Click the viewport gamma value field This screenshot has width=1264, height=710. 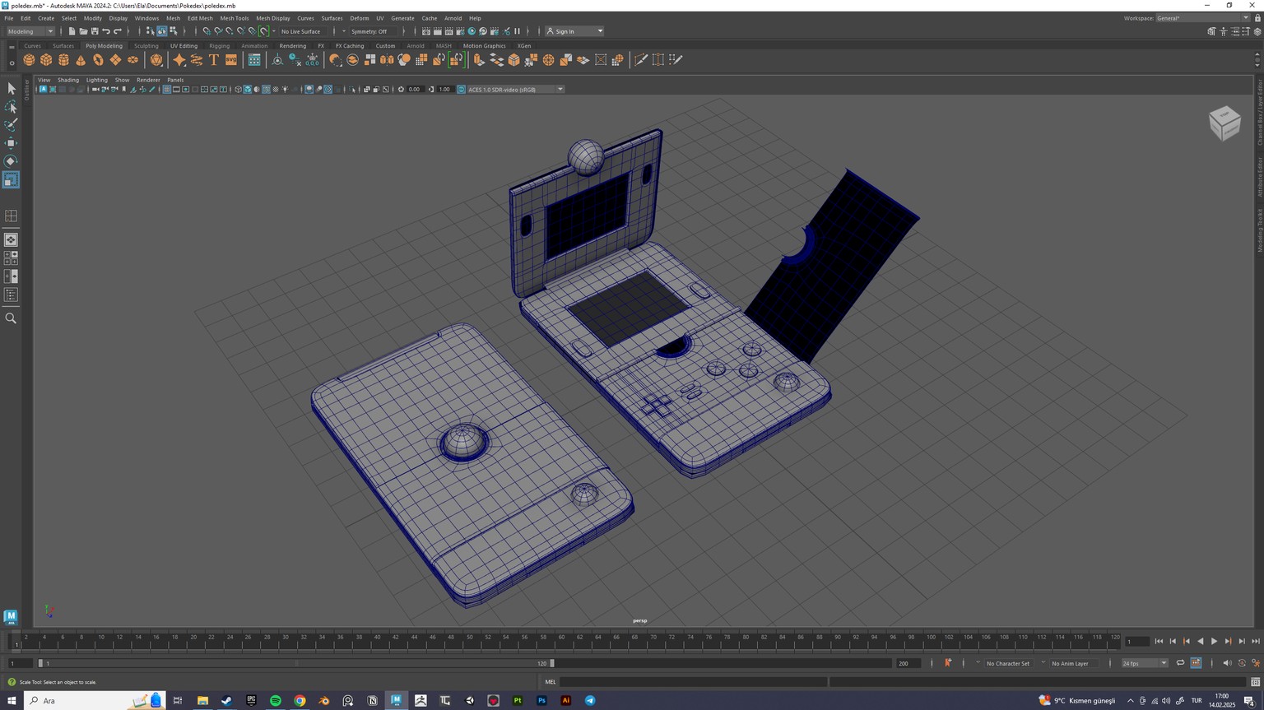click(444, 90)
